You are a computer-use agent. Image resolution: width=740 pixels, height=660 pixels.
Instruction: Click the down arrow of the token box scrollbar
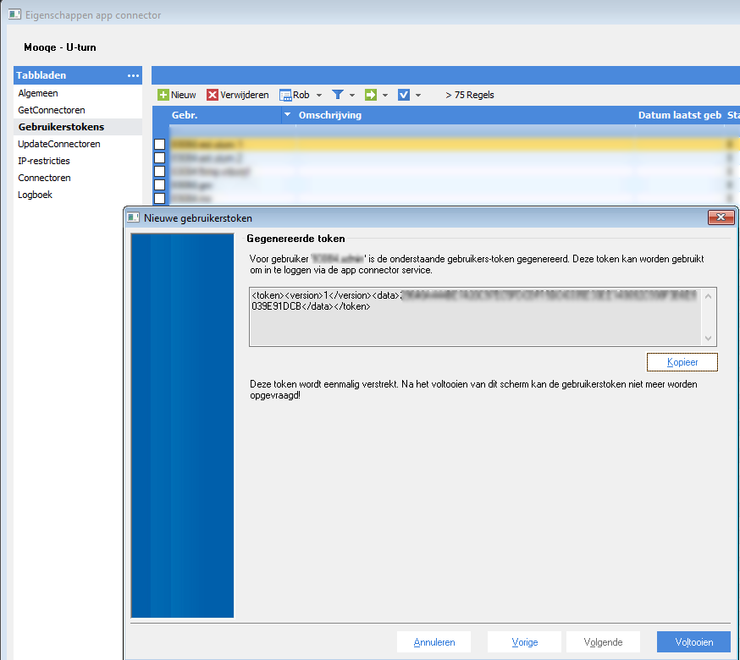[710, 338]
